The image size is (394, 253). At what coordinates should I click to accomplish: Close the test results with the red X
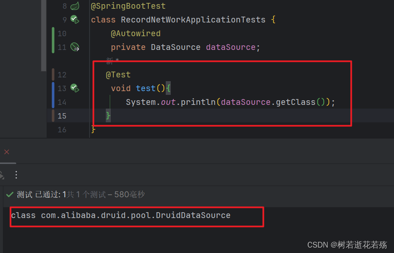[7, 152]
